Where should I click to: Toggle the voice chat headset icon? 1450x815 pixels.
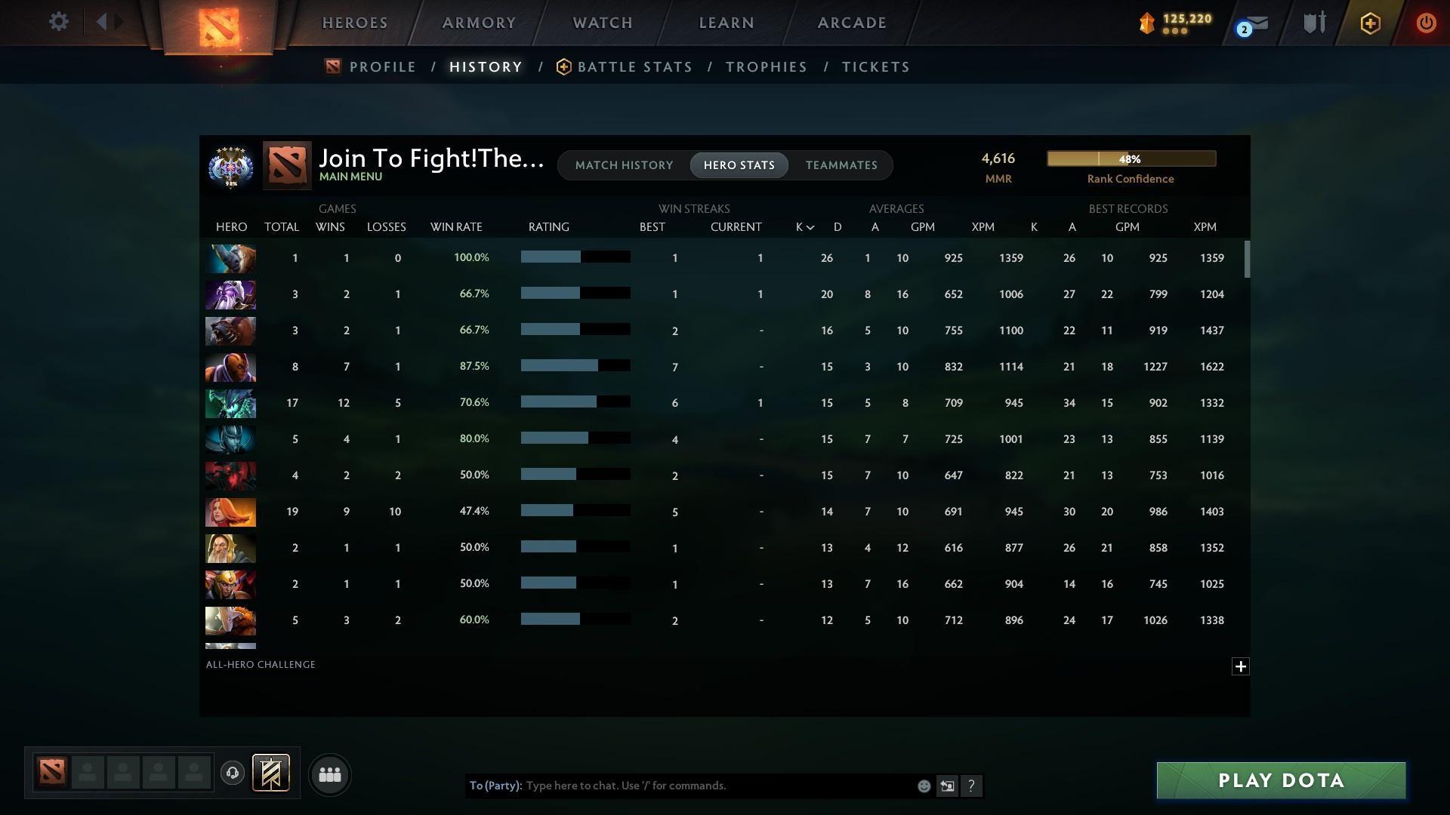(x=232, y=773)
